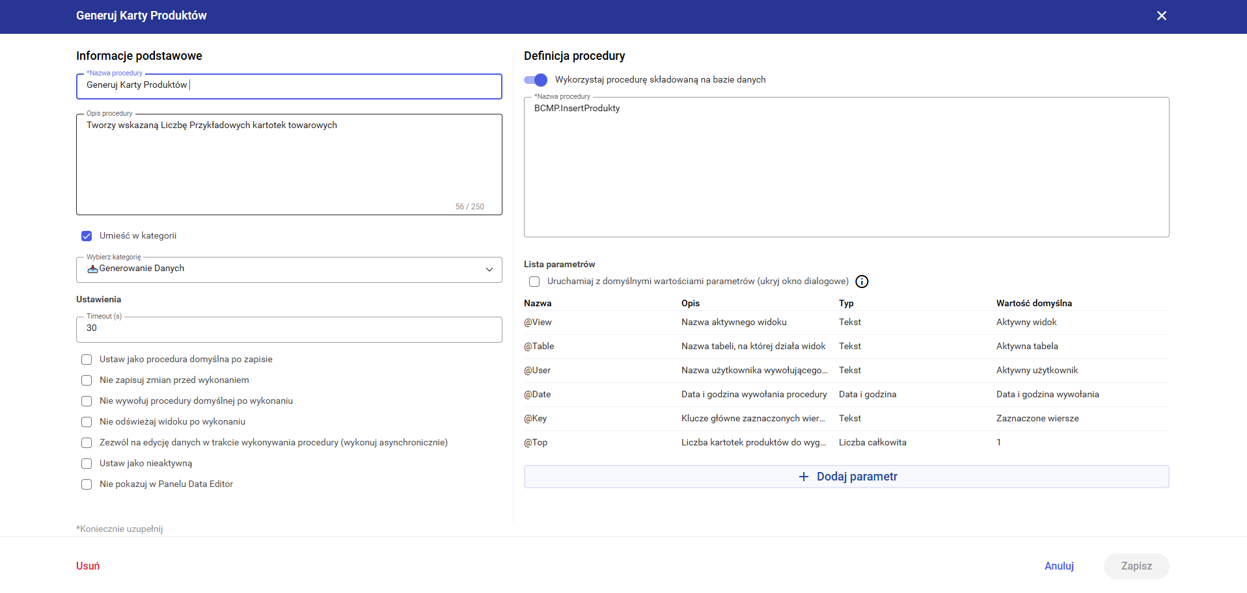Click into the Opis procedury text area

289,164
